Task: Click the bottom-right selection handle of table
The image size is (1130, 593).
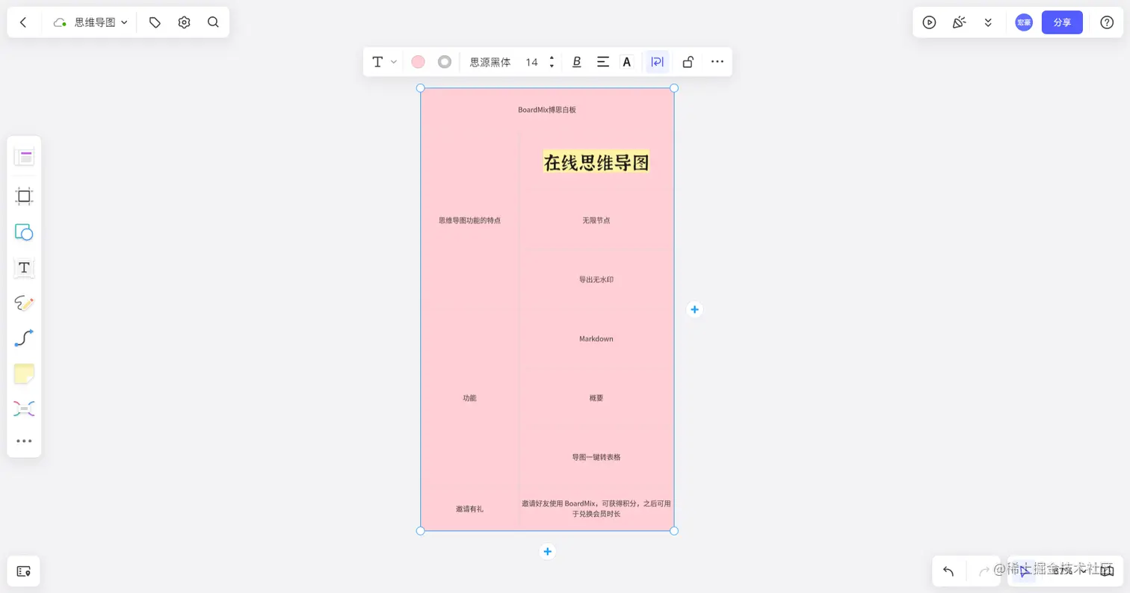Action: point(674,531)
